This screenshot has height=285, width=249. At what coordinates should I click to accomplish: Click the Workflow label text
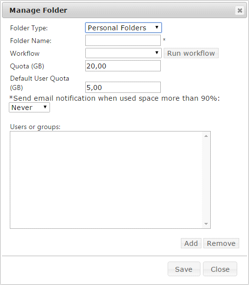[x=25, y=53]
